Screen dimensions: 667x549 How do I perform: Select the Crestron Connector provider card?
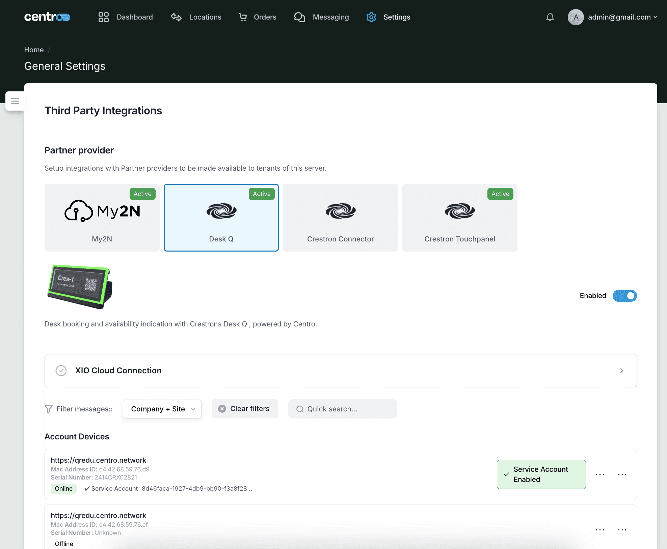pos(340,218)
